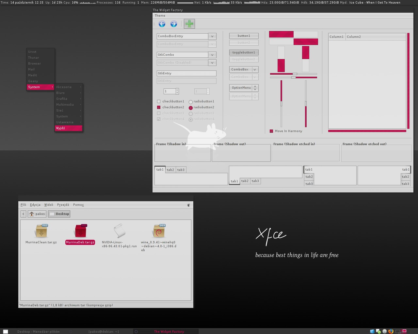Switch to tab2 in left-tabbed notebook
The height and width of the screenshot is (334, 418).
coord(309,177)
